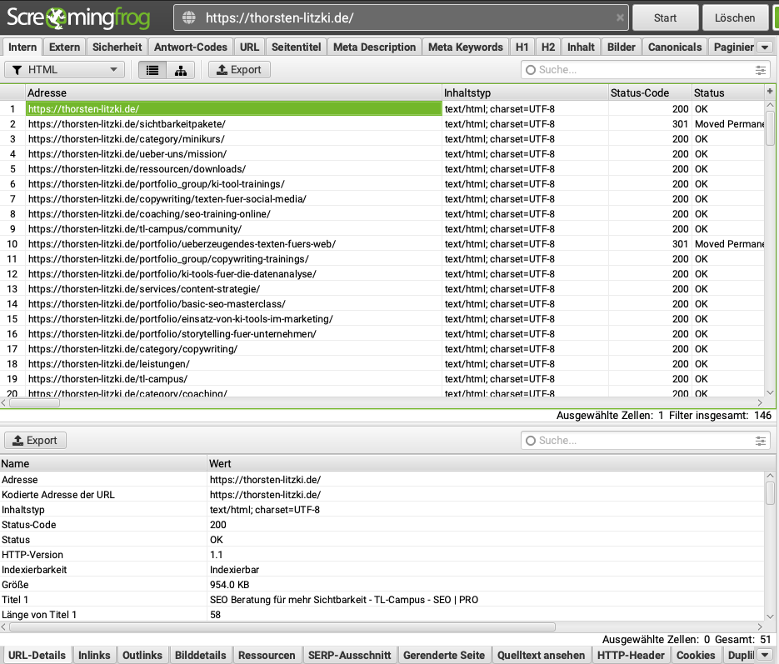Click the globe icon in URL bar

tap(189, 17)
